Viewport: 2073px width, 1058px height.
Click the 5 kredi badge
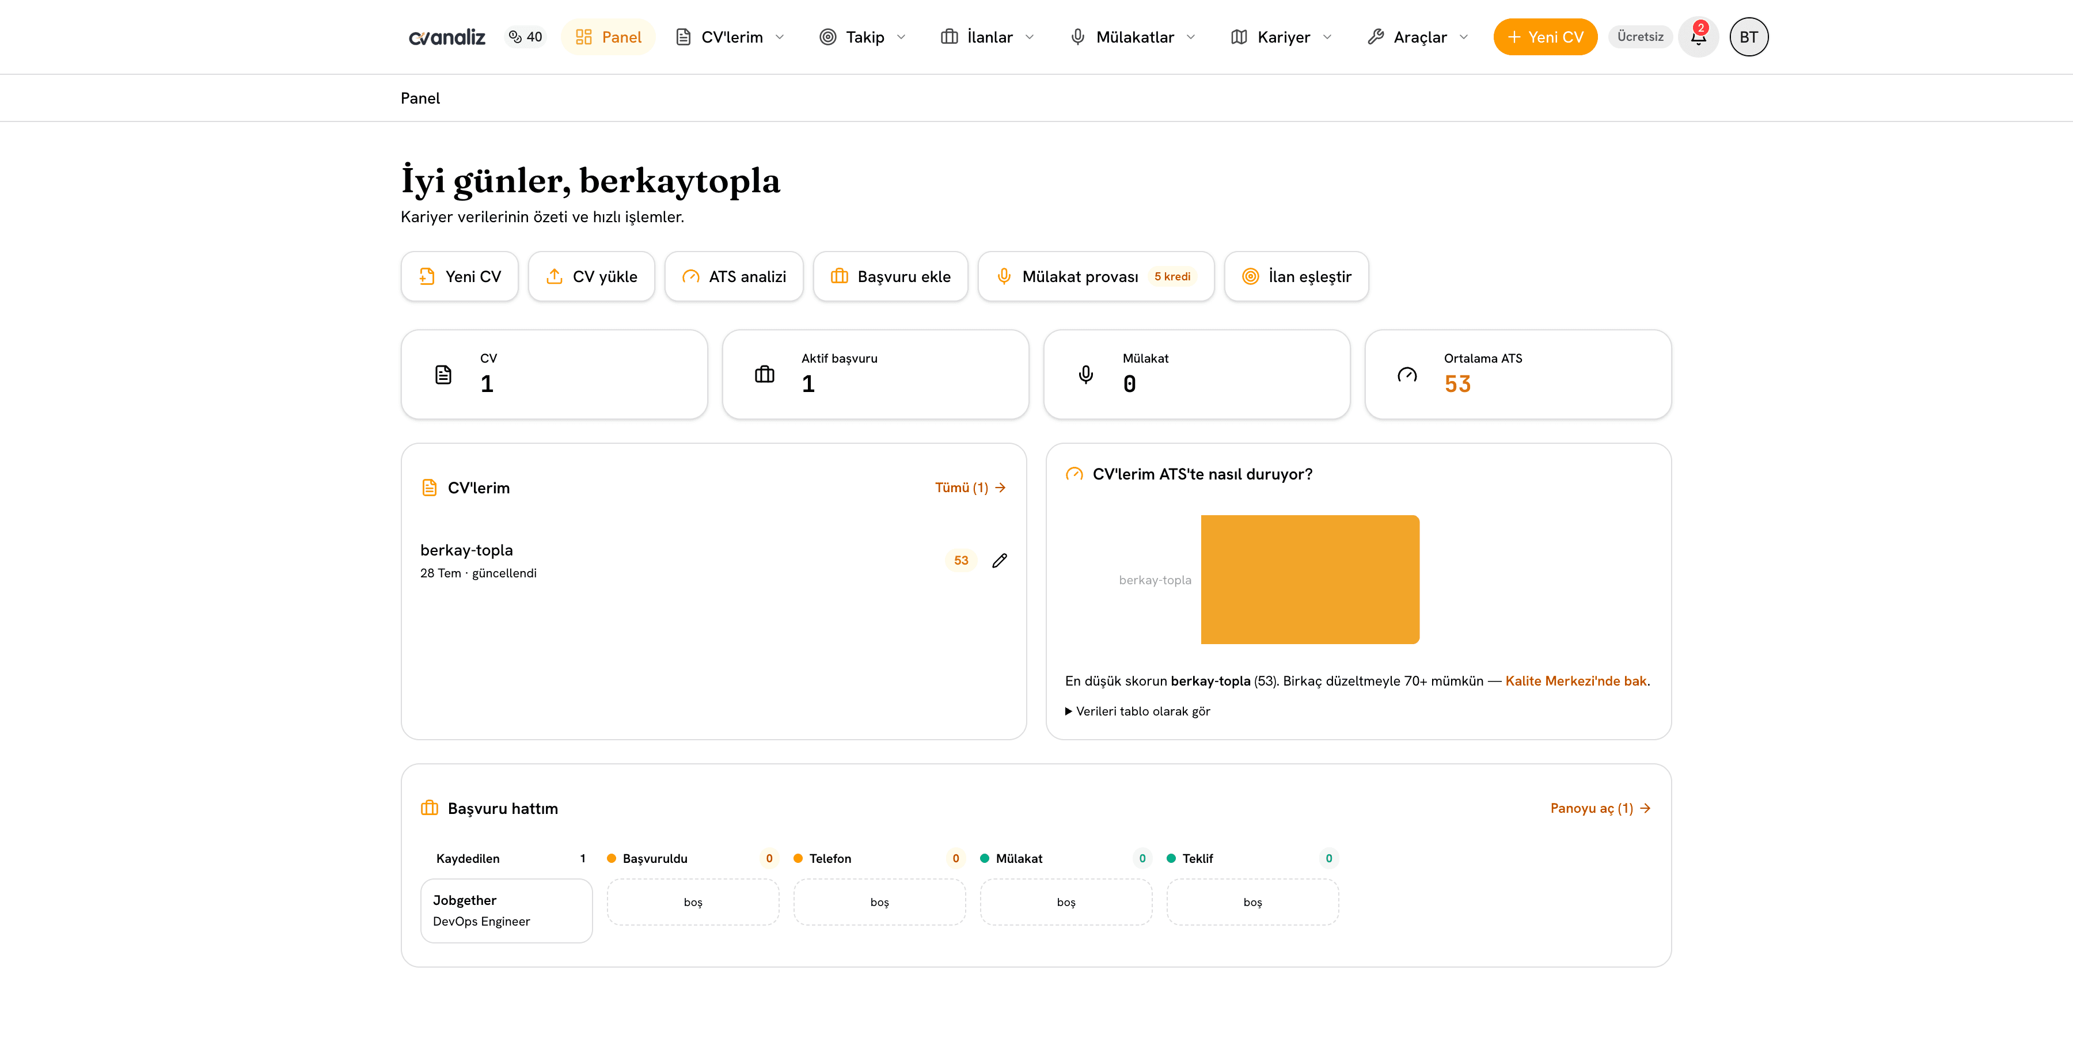point(1172,277)
